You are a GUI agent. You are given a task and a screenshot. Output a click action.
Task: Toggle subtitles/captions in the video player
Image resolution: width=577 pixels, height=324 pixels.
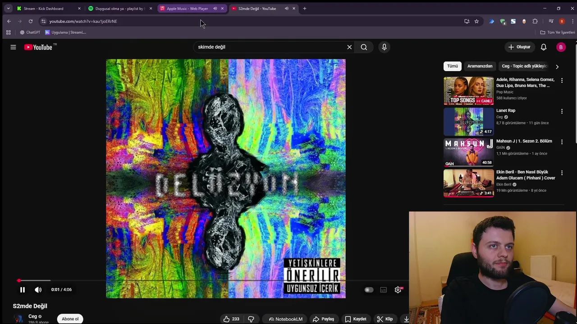[383, 290]
